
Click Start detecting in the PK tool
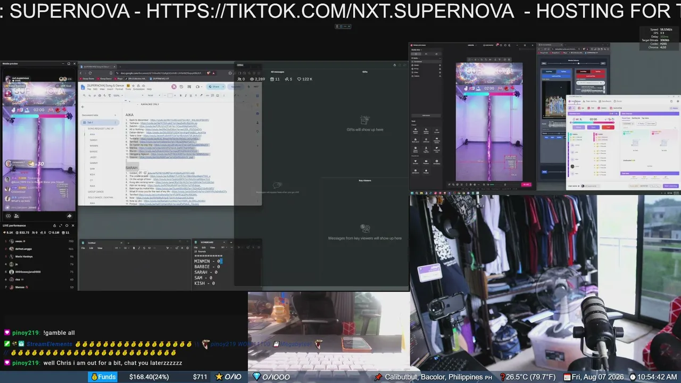(x=670, y=186)
